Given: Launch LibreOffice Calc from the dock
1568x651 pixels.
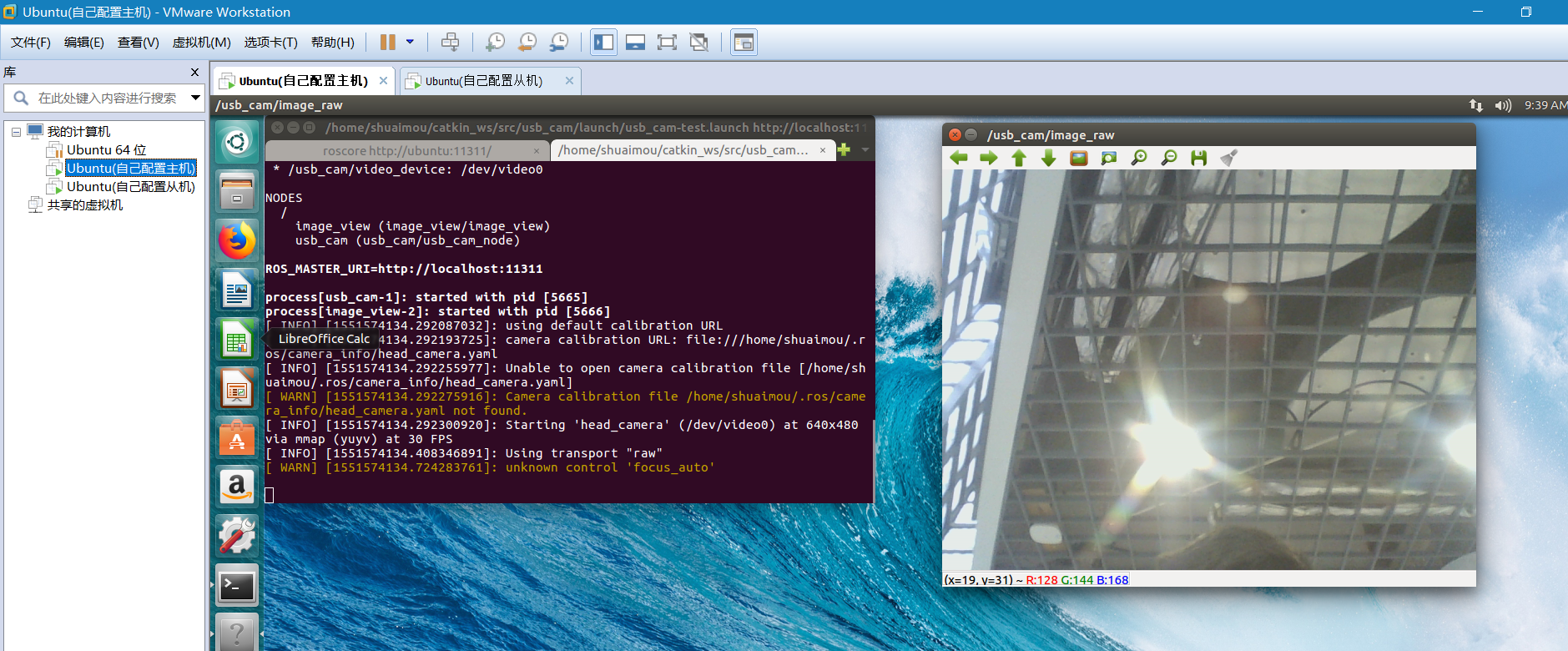Looking at the screenshot, I should (237, 339).
